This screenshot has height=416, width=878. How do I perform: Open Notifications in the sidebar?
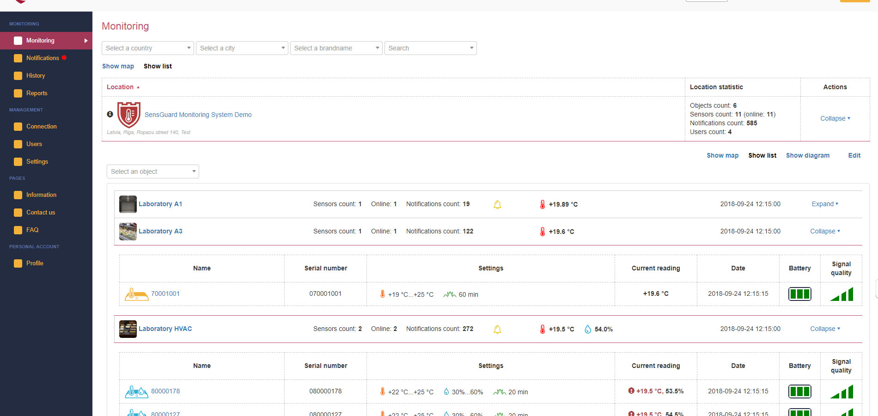tap(43, 58)
